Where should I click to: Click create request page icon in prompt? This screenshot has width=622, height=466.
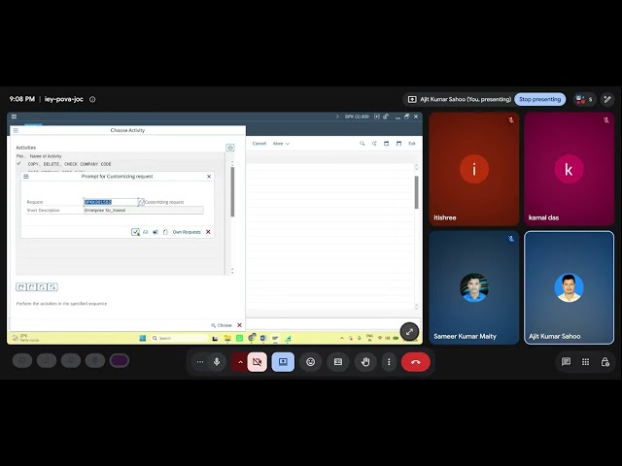pyautogui.click(x=165, y=232)
